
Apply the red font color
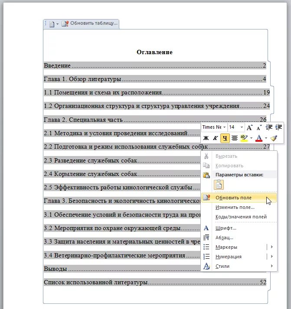(x=259, y=138)
